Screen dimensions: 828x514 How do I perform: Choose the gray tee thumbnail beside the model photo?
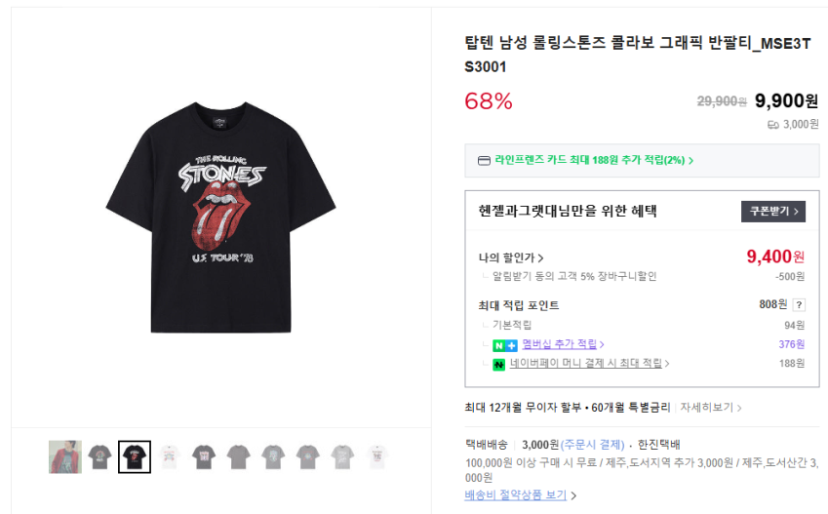99,456
